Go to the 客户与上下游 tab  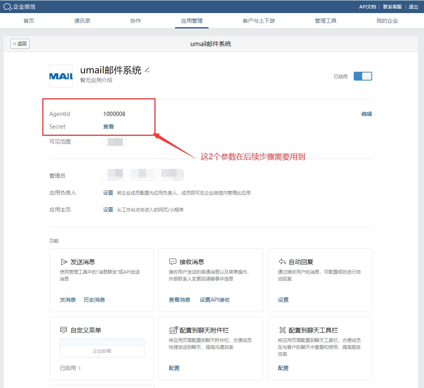tap(258, 21)
